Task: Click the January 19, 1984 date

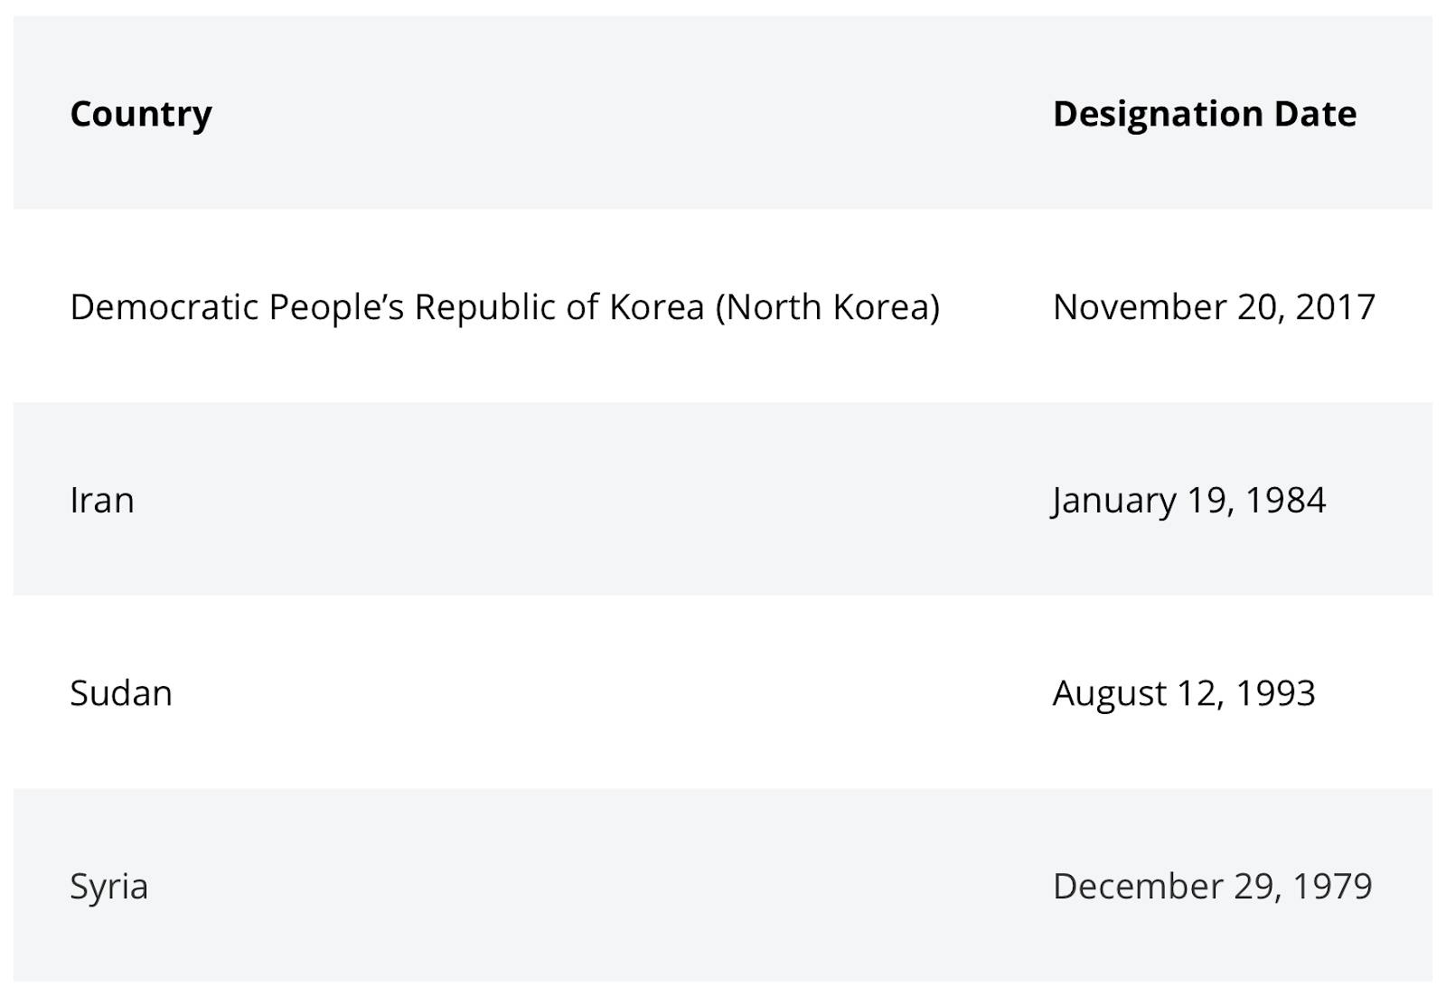Action: (x=1189, y=501)
